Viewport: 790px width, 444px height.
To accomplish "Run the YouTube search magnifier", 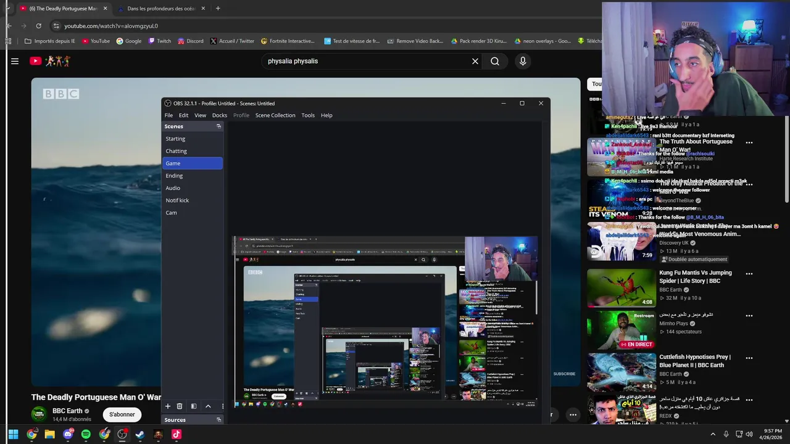I will (x=495, y=61).
